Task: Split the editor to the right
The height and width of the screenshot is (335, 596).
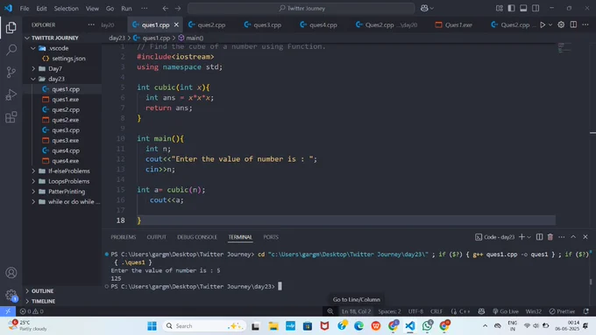Action: point(573,24)
